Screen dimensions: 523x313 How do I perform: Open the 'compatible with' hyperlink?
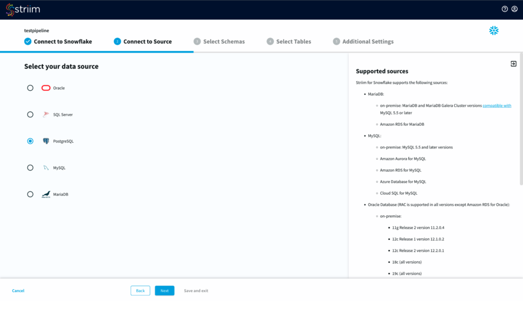click(x=497, y=105)
